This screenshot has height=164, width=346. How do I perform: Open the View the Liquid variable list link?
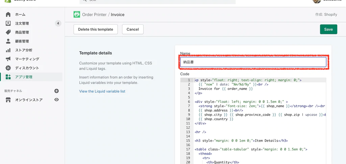coord(102,91)
